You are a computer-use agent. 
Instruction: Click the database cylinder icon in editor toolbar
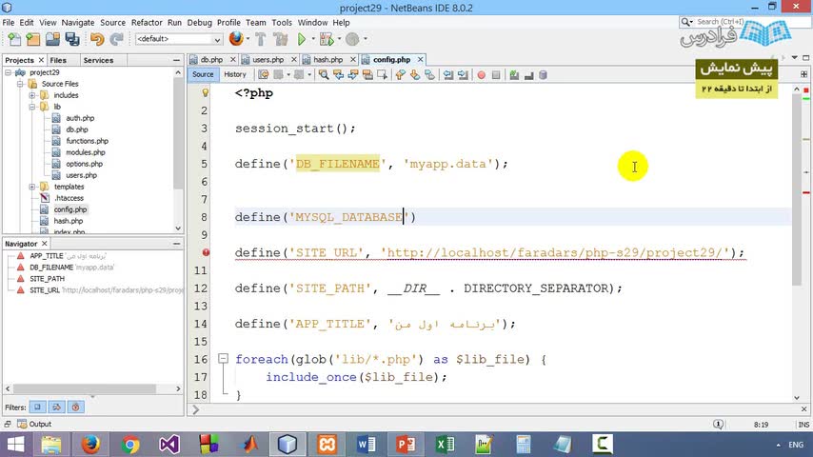point(543,74)
